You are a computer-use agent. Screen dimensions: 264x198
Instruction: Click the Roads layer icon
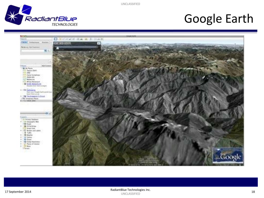tap(25, 124)
